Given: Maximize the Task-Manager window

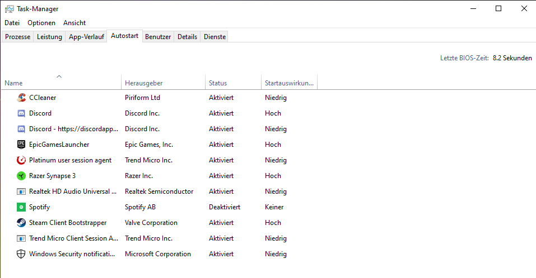Looking at the screenshot, I should click(498, 8).
